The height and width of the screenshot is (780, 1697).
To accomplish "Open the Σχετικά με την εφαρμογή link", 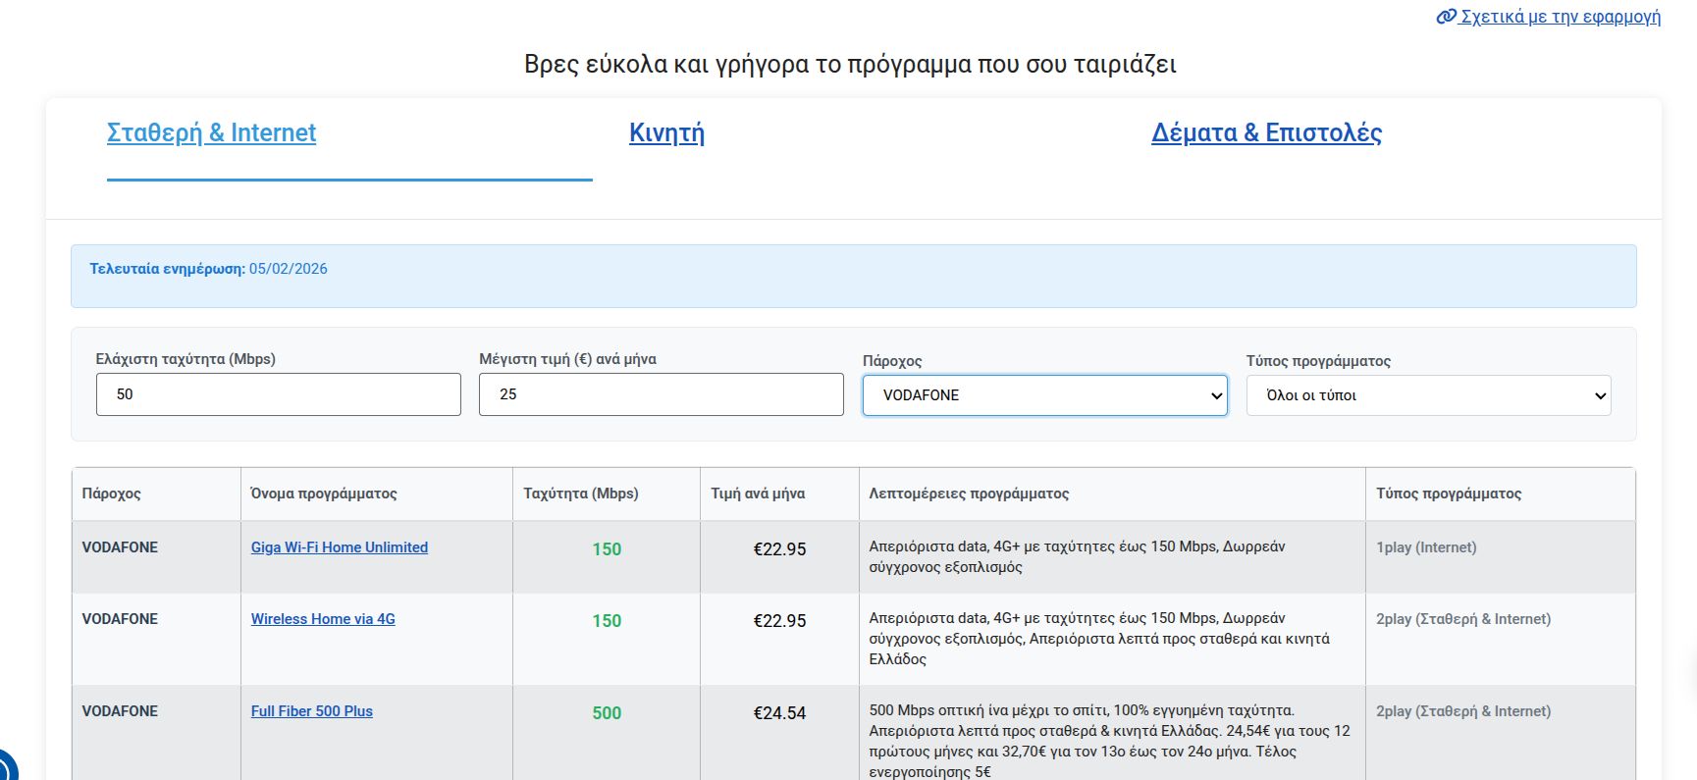I will pos(1560,17).
